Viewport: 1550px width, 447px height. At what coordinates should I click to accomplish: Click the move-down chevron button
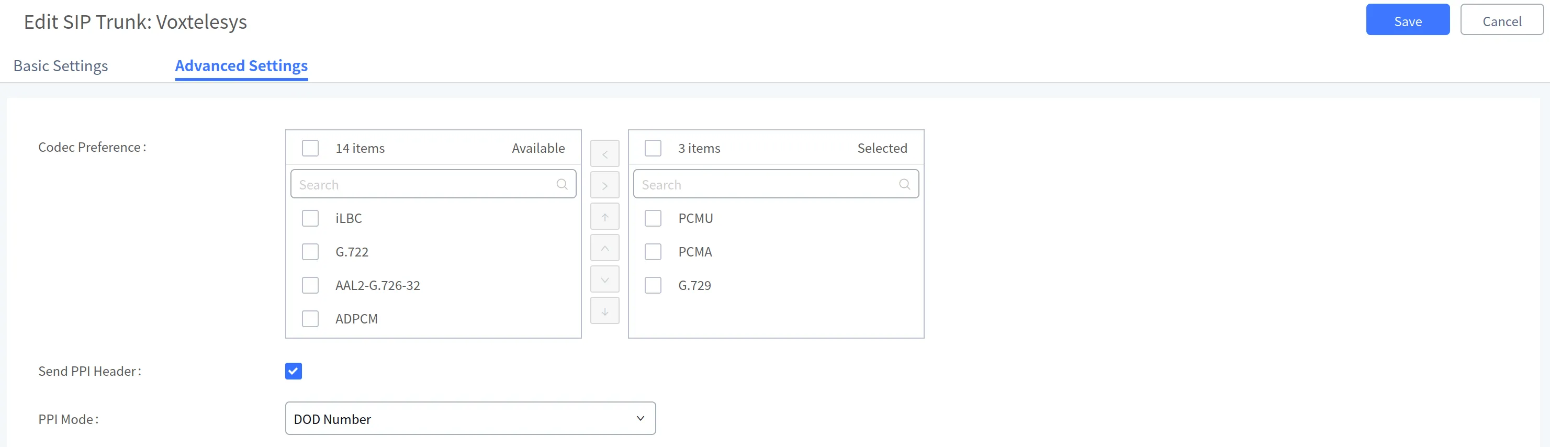605,280
